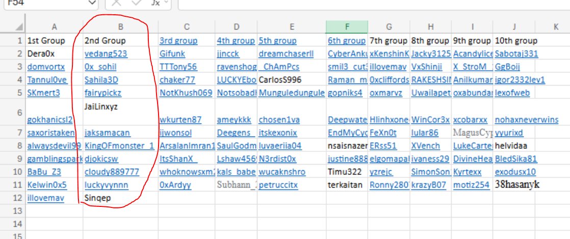Select row 13 header
This screenshot has width=570, height=239.
pos(13,211)
